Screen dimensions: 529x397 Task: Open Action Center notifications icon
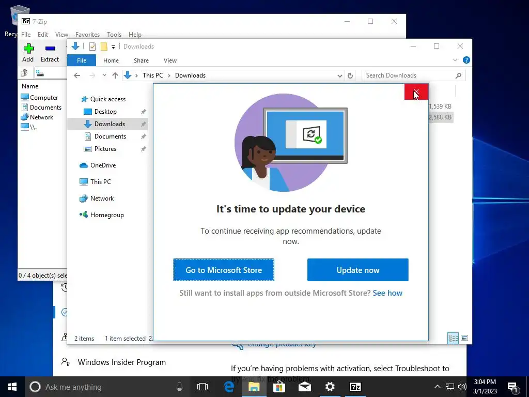coord(512,387)
